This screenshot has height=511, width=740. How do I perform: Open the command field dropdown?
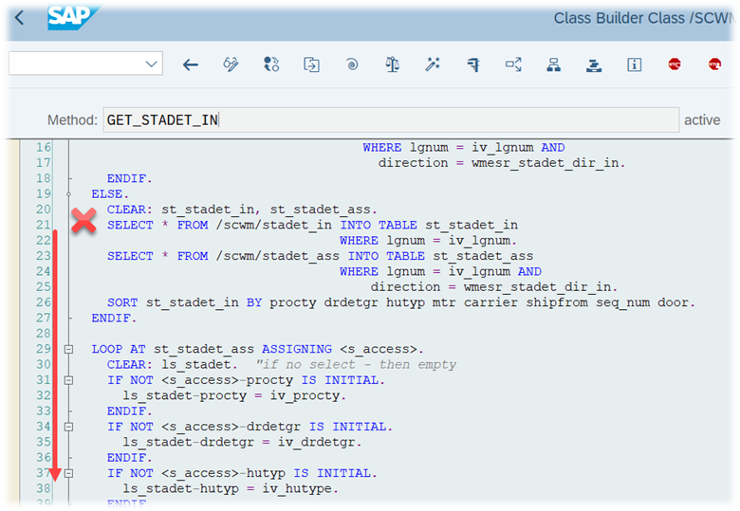151,64
